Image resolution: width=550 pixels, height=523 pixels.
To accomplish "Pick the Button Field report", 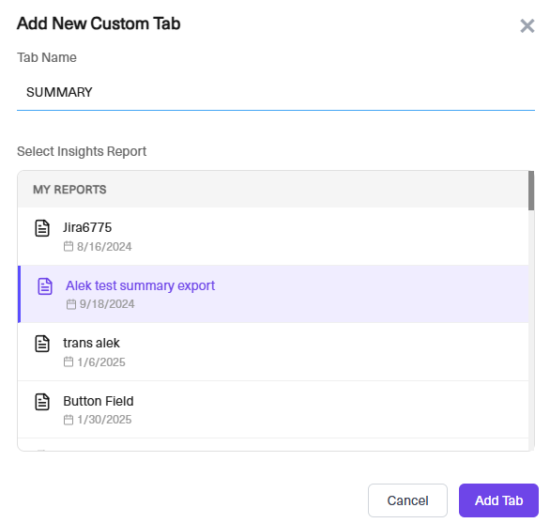I will pos(273,409).
